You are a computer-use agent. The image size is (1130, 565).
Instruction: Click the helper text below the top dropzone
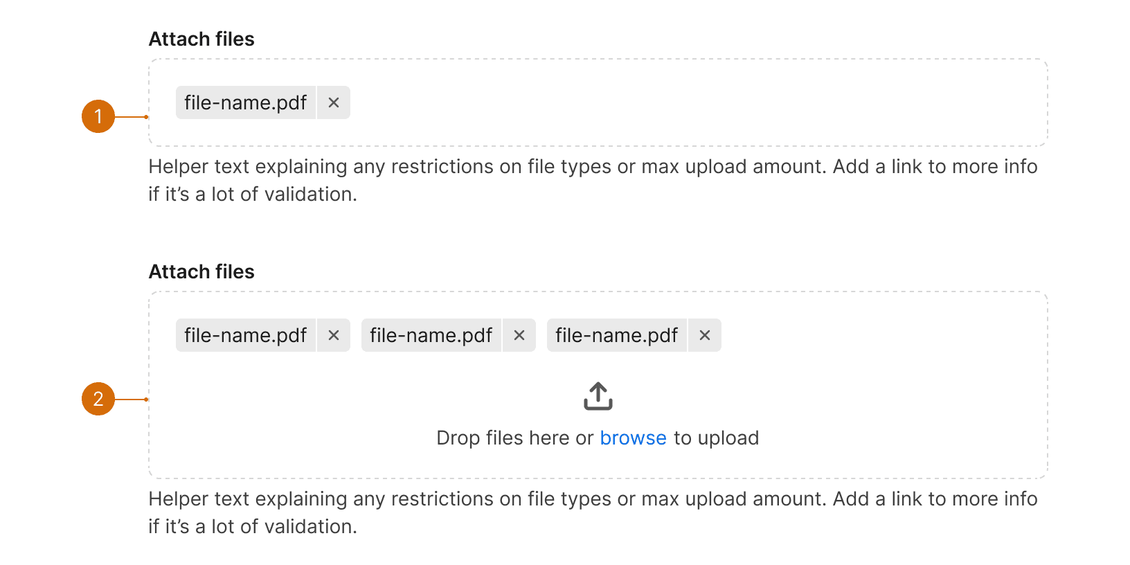593,180
